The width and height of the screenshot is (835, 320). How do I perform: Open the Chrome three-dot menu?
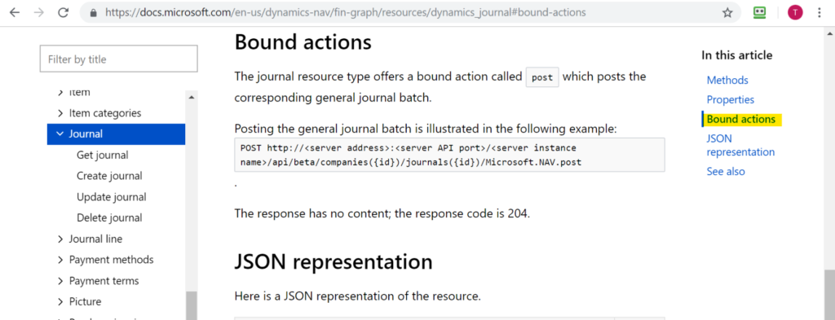[x=820, y=13]
